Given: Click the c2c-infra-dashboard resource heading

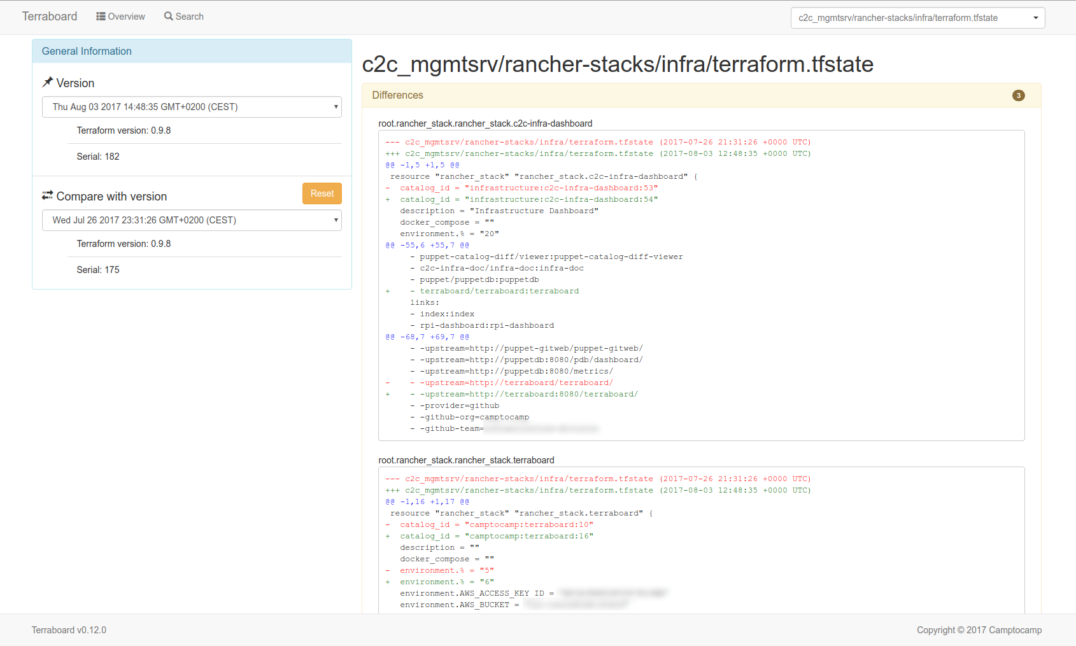Looking at the screenshot, I should (485, 123).
